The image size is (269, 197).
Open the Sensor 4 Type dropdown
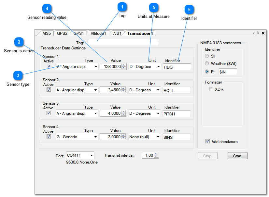[77, 137]
